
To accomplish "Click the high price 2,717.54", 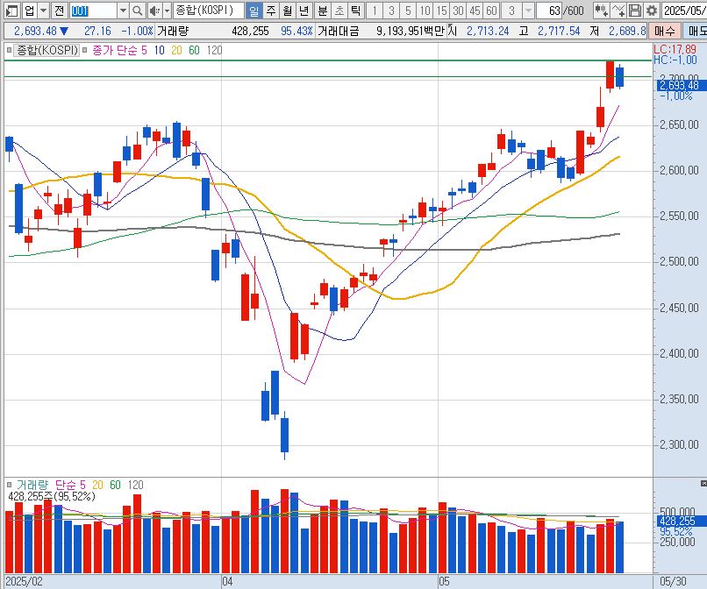I will (559, 31).
